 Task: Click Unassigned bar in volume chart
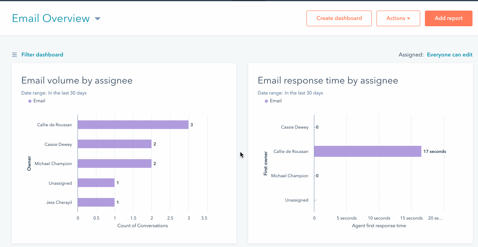[x=96, y=183]
